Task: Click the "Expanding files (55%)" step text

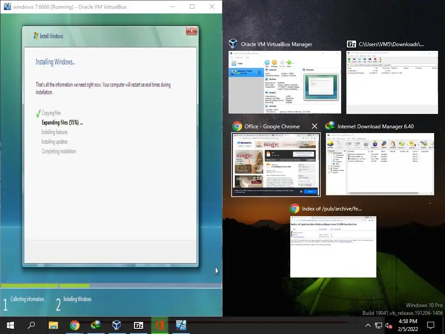Action: pyautogui.click(x=62, y=122)
